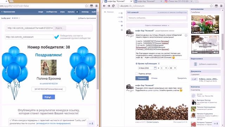Open the calendar for publication date

pos(155,68)
